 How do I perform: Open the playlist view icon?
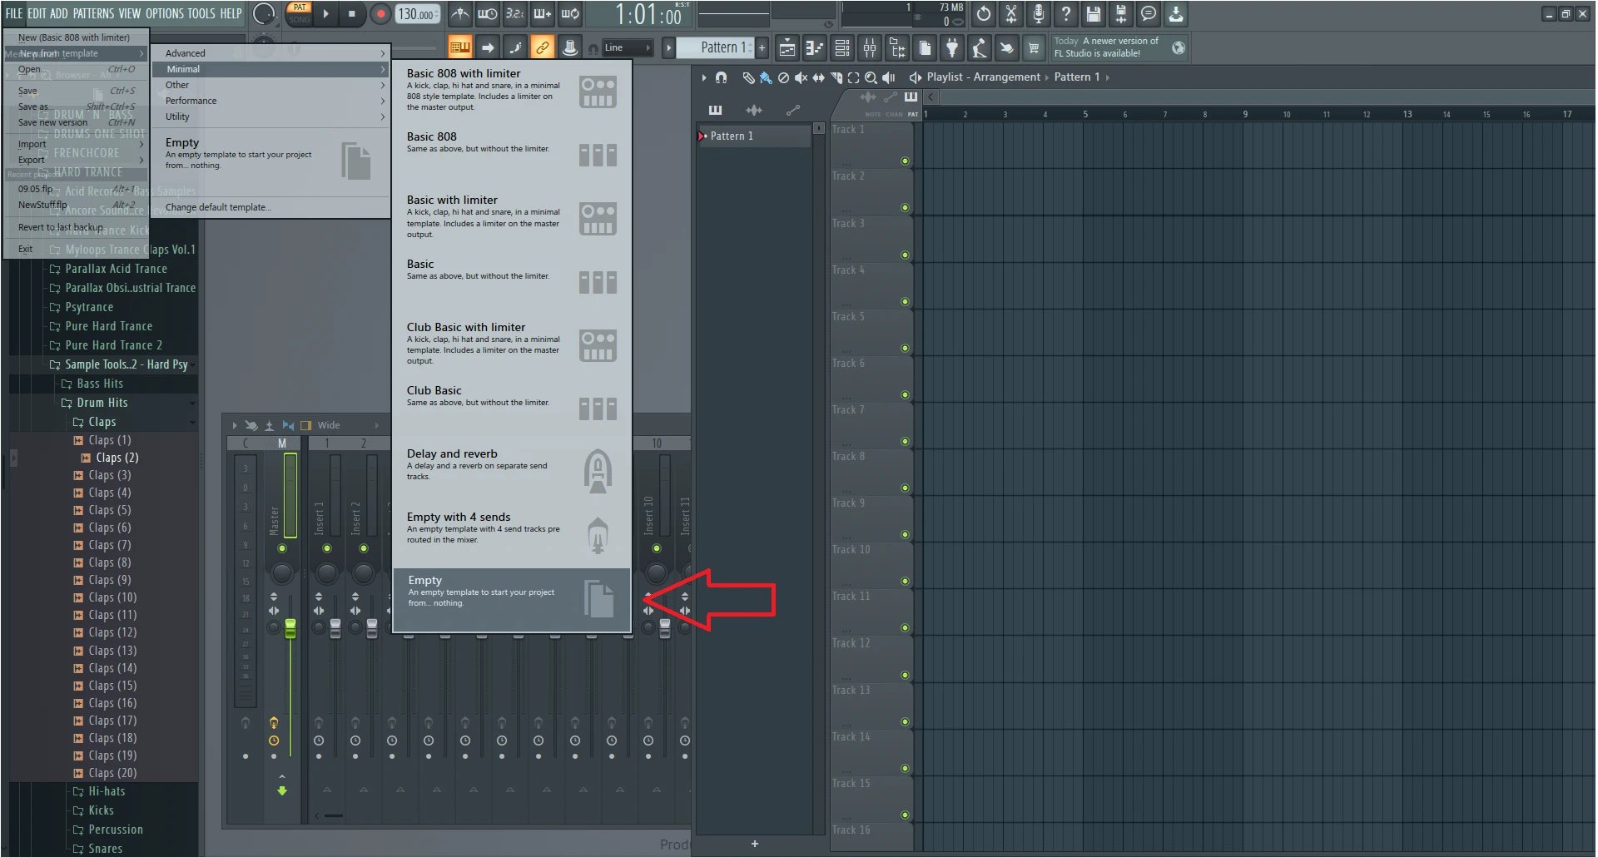point(787,48)
